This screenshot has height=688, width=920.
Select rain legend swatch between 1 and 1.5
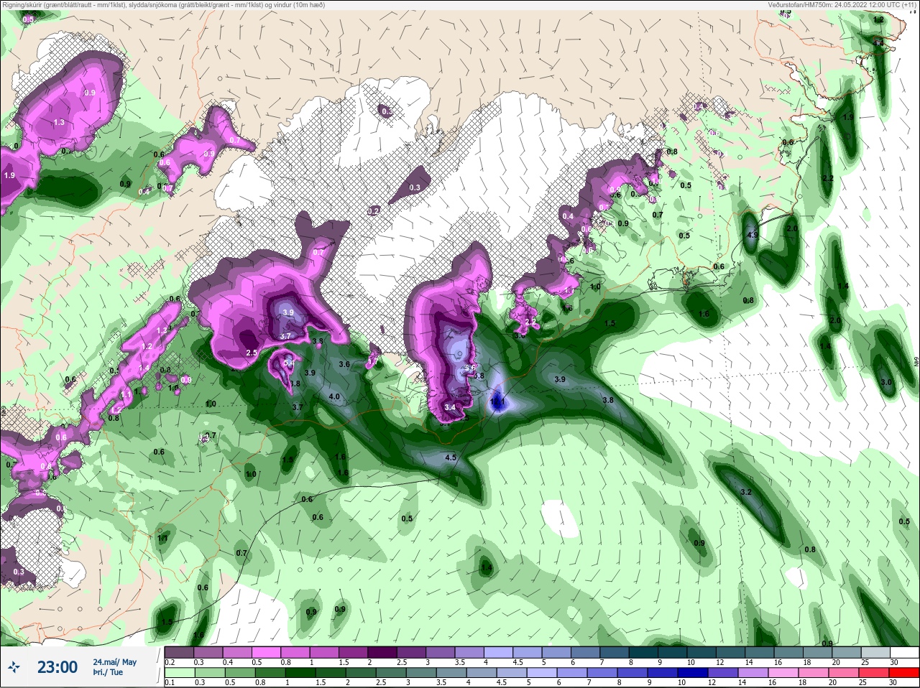click(x=302, y=673)
